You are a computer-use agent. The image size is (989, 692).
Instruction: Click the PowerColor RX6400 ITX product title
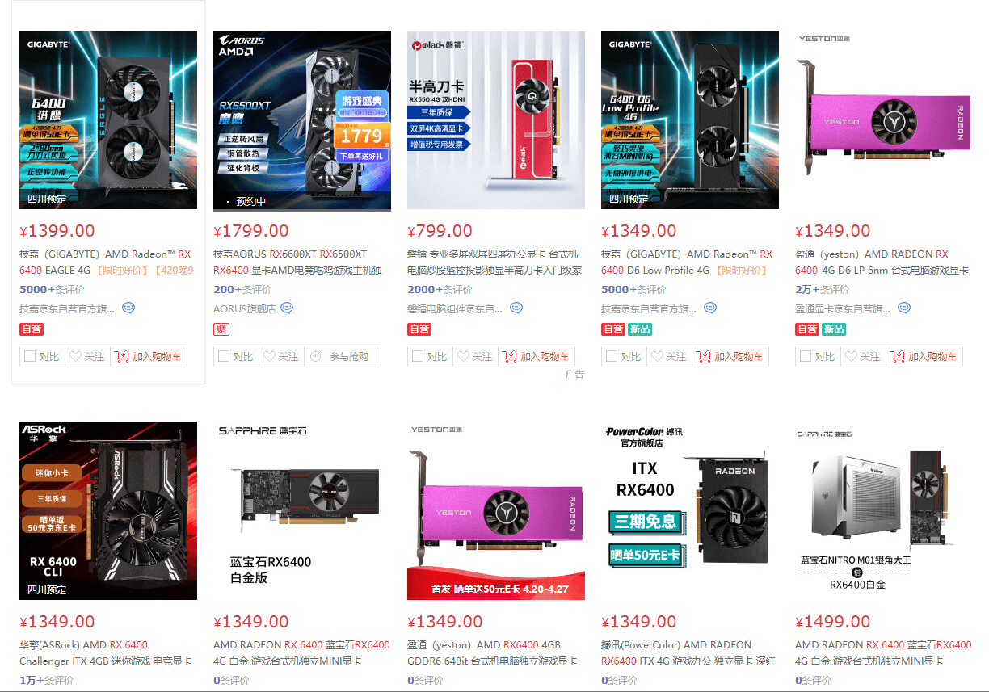688,652
